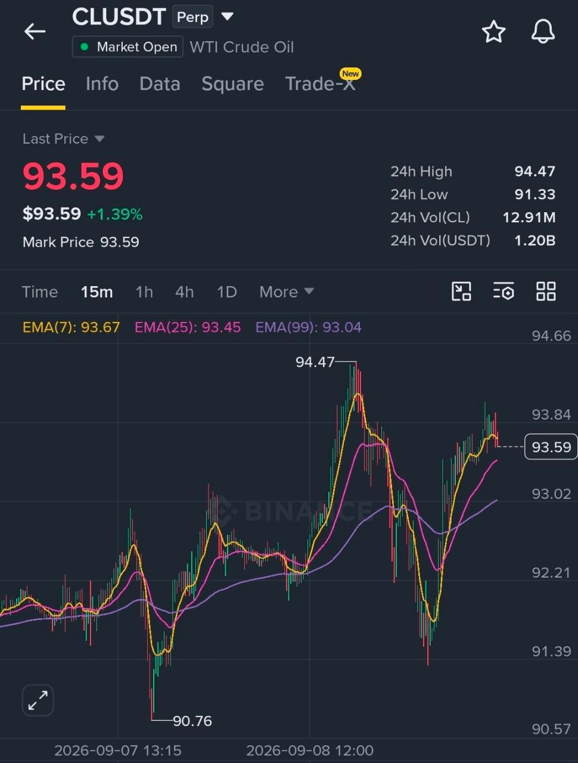The height and width of the screenshot is (763, 578).
Task: Expand the Last Price type dropdown
Action: (x=100, y=139)
